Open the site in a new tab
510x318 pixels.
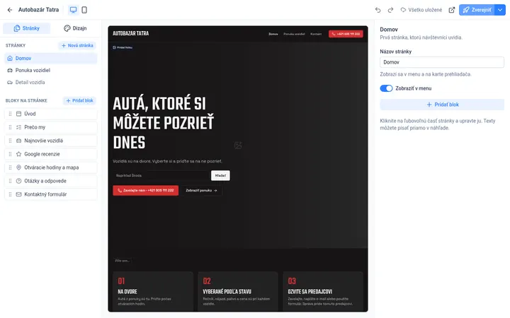[451, 10]
